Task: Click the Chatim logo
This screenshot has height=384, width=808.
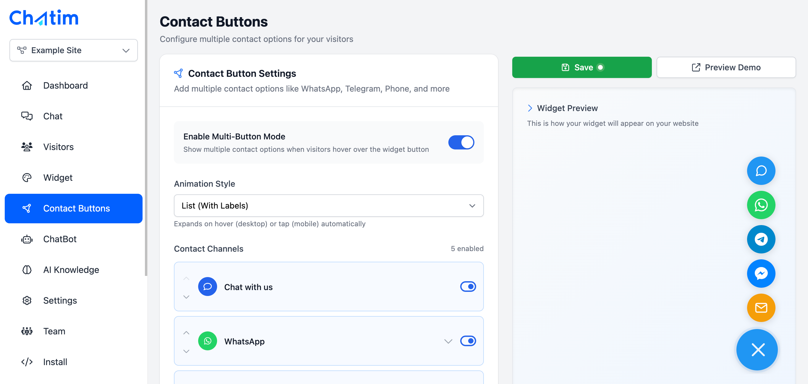Action: 44,17
